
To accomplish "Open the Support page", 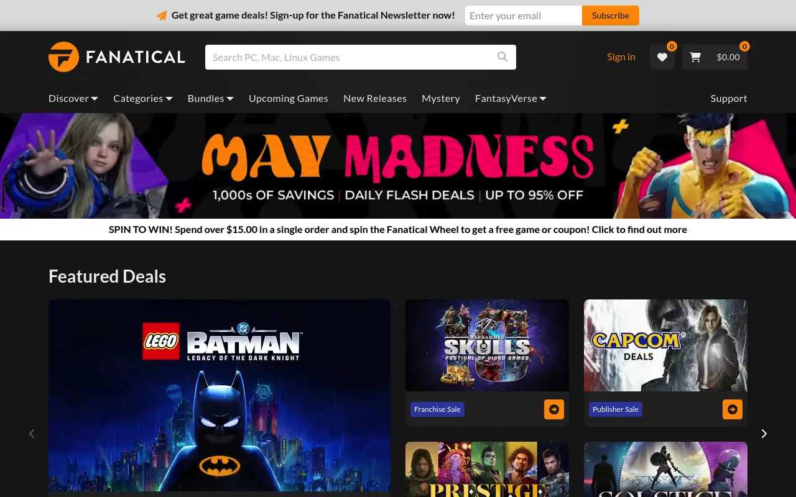I will (x=729, y=98).
